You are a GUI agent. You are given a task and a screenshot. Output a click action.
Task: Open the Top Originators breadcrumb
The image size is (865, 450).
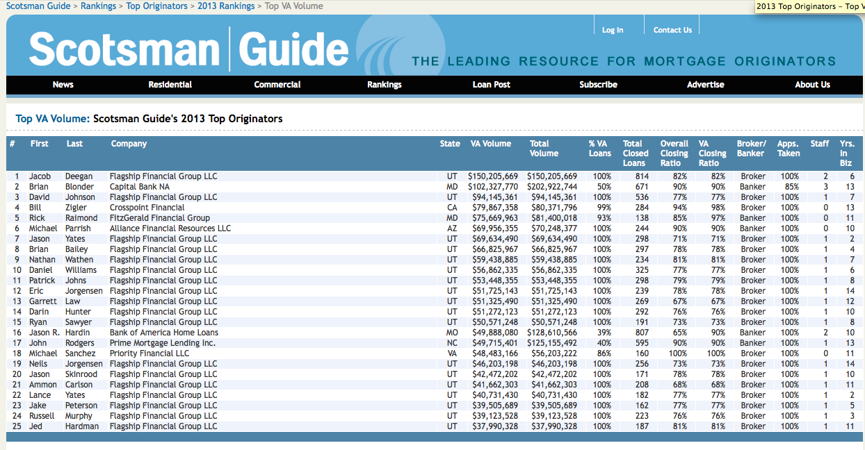coord(156,6)
